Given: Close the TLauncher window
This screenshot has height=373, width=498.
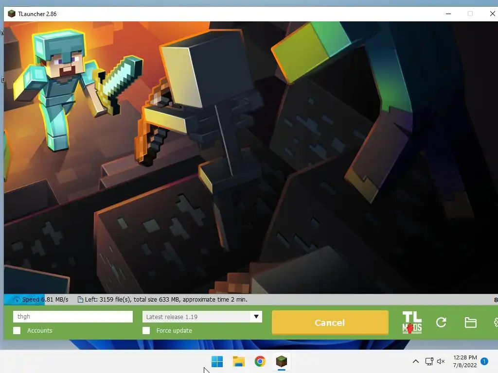Looking at the screenshot, I should click(x=492, y=14).
